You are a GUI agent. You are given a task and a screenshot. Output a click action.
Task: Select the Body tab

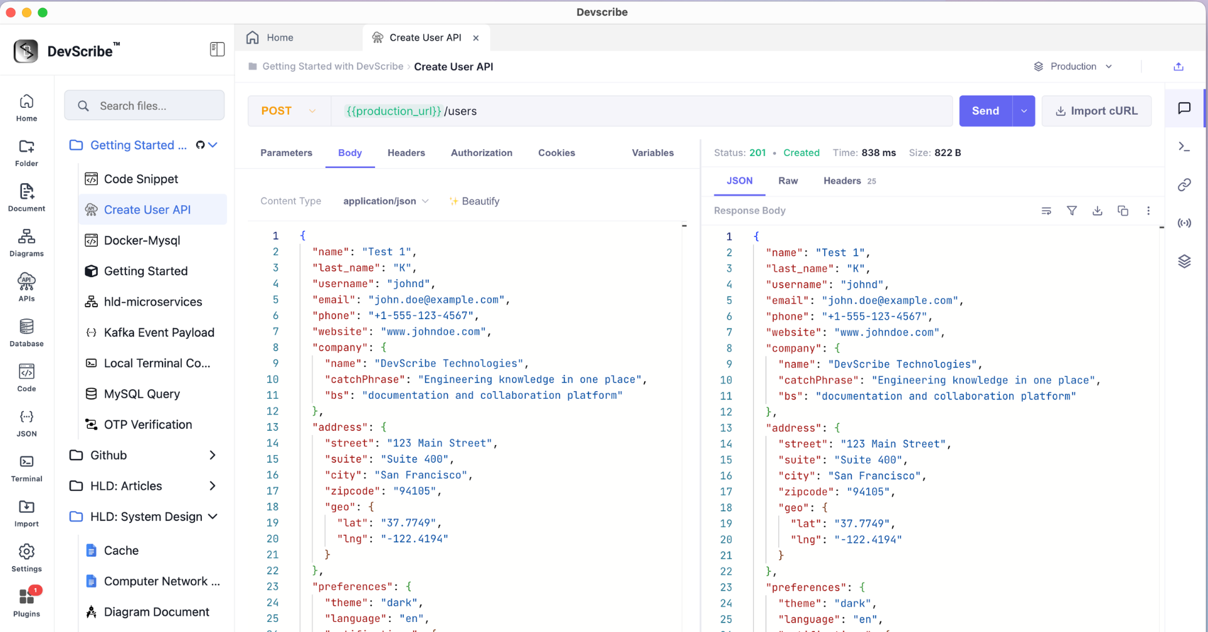point(350,153)
